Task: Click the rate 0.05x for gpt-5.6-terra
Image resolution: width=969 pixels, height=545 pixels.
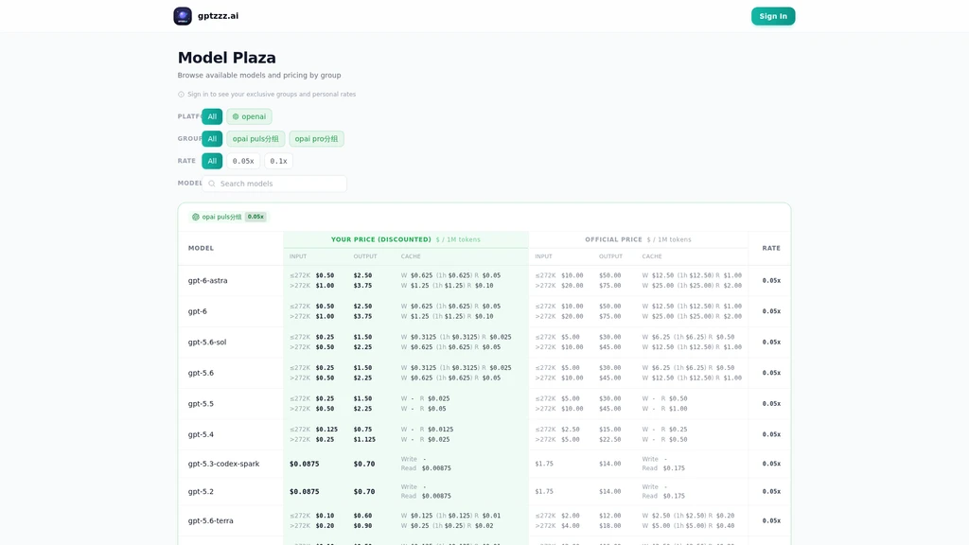Action: [771, 521]
